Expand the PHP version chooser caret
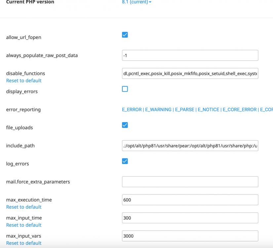This screenshot has width=273, height=248. coord(149,2)
